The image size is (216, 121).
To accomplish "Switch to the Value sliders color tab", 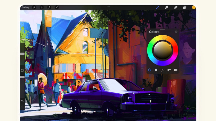I will point(169,70).
